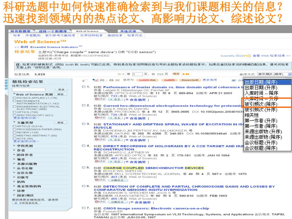Click the ResearcherID save button

190,80
